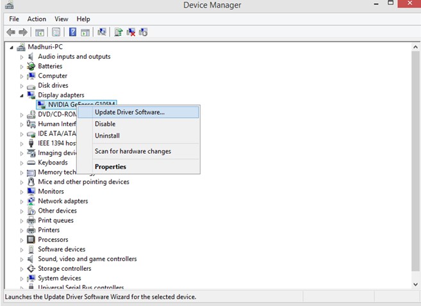421x306 pixels.
Task: Choose Scan for hardware changes in context menu
Action: click(x=138, y=151)
